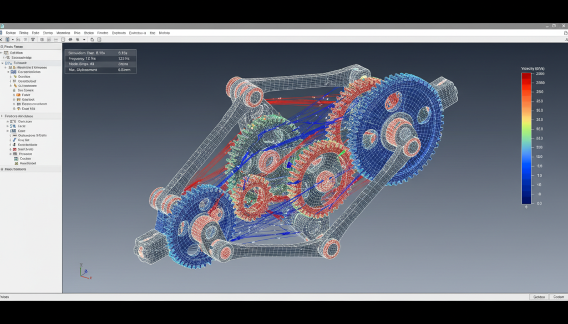The height and width of the screenshot is (324, 568).
Task: Expand the Fnabors-Nindstoos section arrow
Action: [x=2, y=116]
